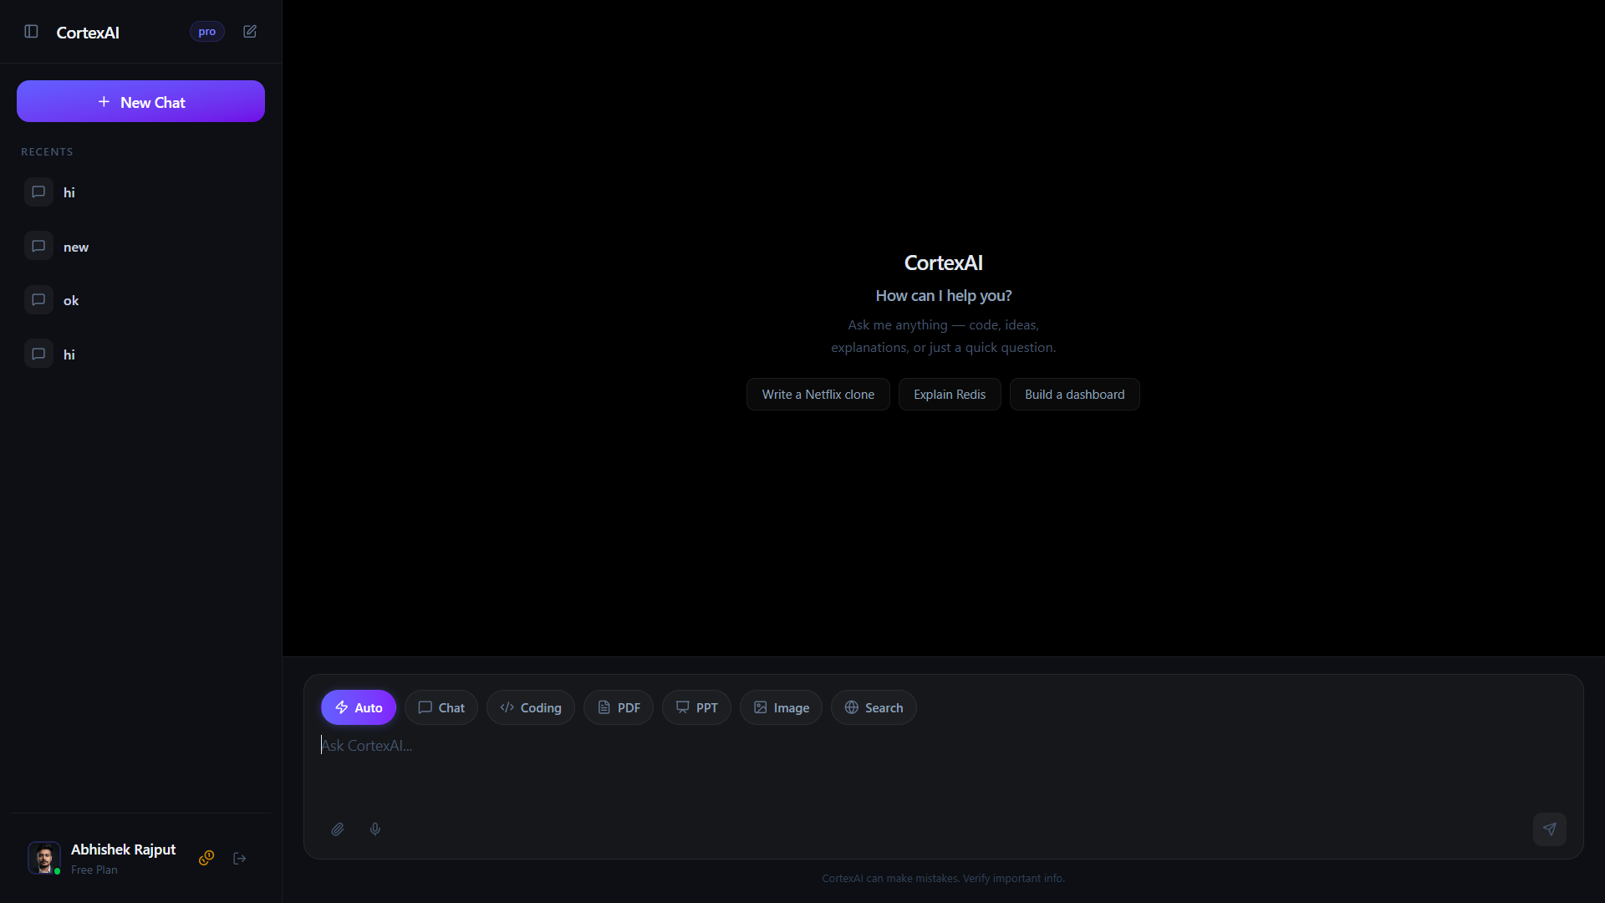The height and width of the screenshot is (903, 1605).
Task: Click the chat bubble icon beside "ok"
Action: tap(38, 299)
